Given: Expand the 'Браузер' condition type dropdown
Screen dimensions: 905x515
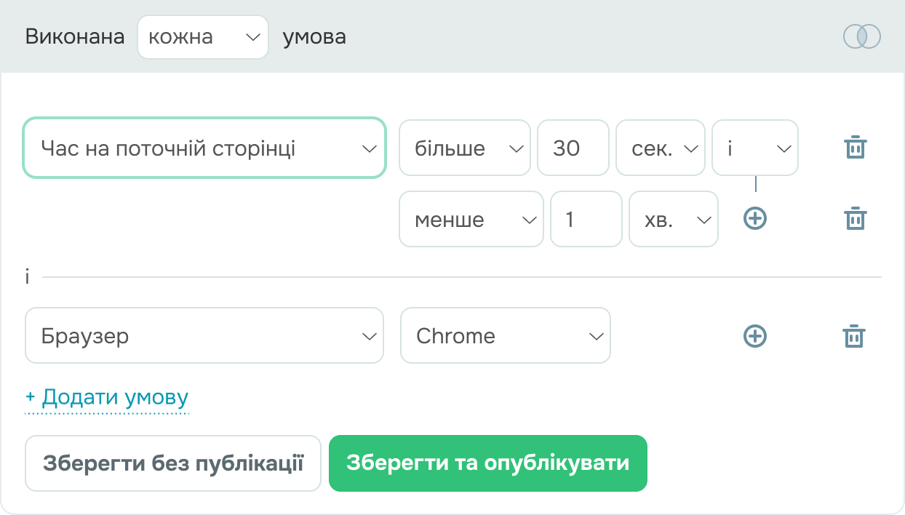Looking at the screenshot, I should [204, 335].
